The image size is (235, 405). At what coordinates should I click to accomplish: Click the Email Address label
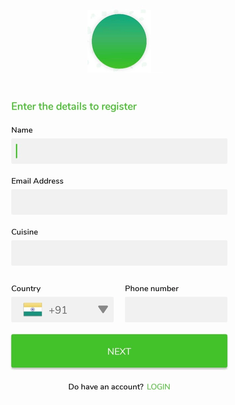tap(37, 181)
